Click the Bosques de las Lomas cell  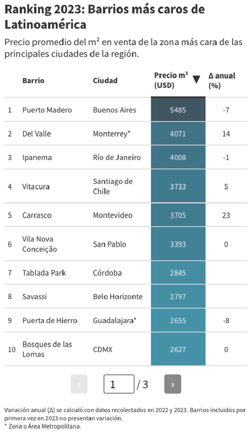click(47, 349)
